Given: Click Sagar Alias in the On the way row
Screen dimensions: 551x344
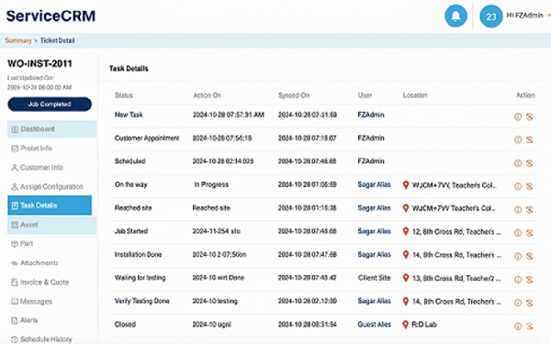Looking at the screenshot, I should tap(374, 184).
